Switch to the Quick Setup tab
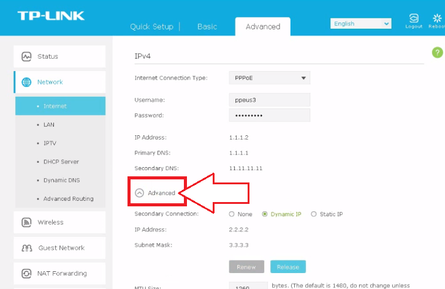445x289 pixels. 151,27
